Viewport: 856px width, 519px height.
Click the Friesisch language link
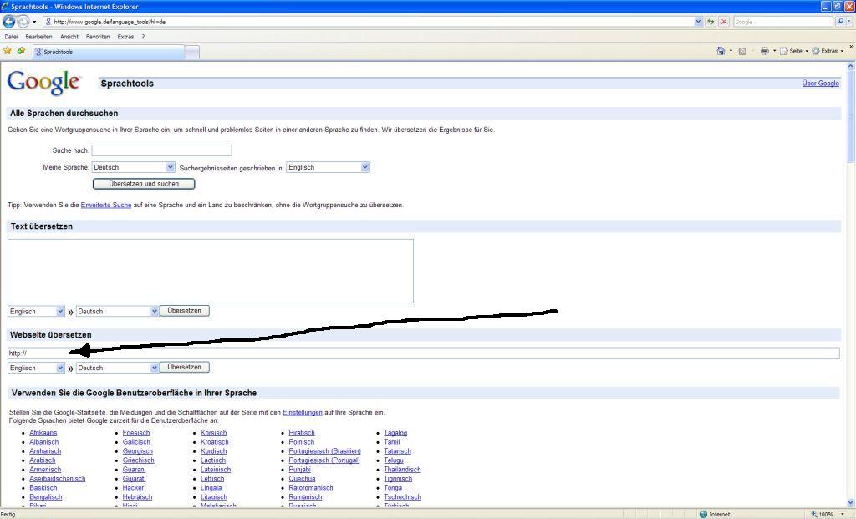[136, 433]
